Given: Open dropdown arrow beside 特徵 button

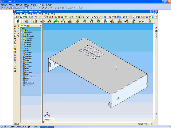Looking at the screenshot, I should click(22, 21).
